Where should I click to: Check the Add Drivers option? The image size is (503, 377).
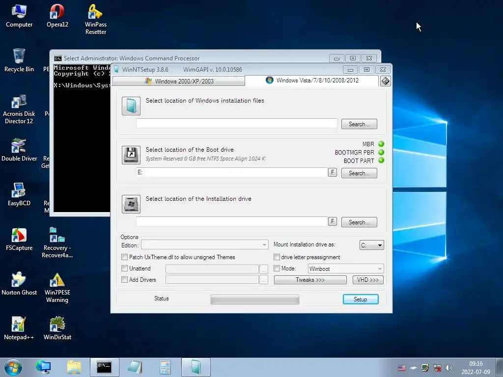(x=124, y=279)
